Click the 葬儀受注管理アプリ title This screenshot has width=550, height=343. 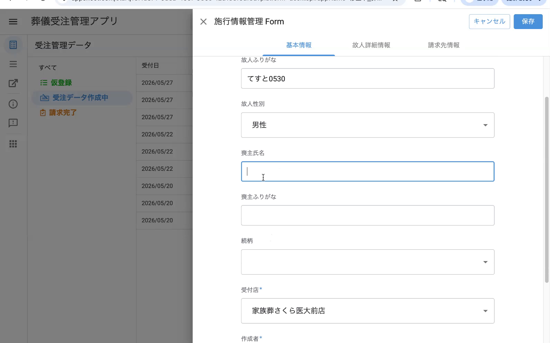coord(74,21)
